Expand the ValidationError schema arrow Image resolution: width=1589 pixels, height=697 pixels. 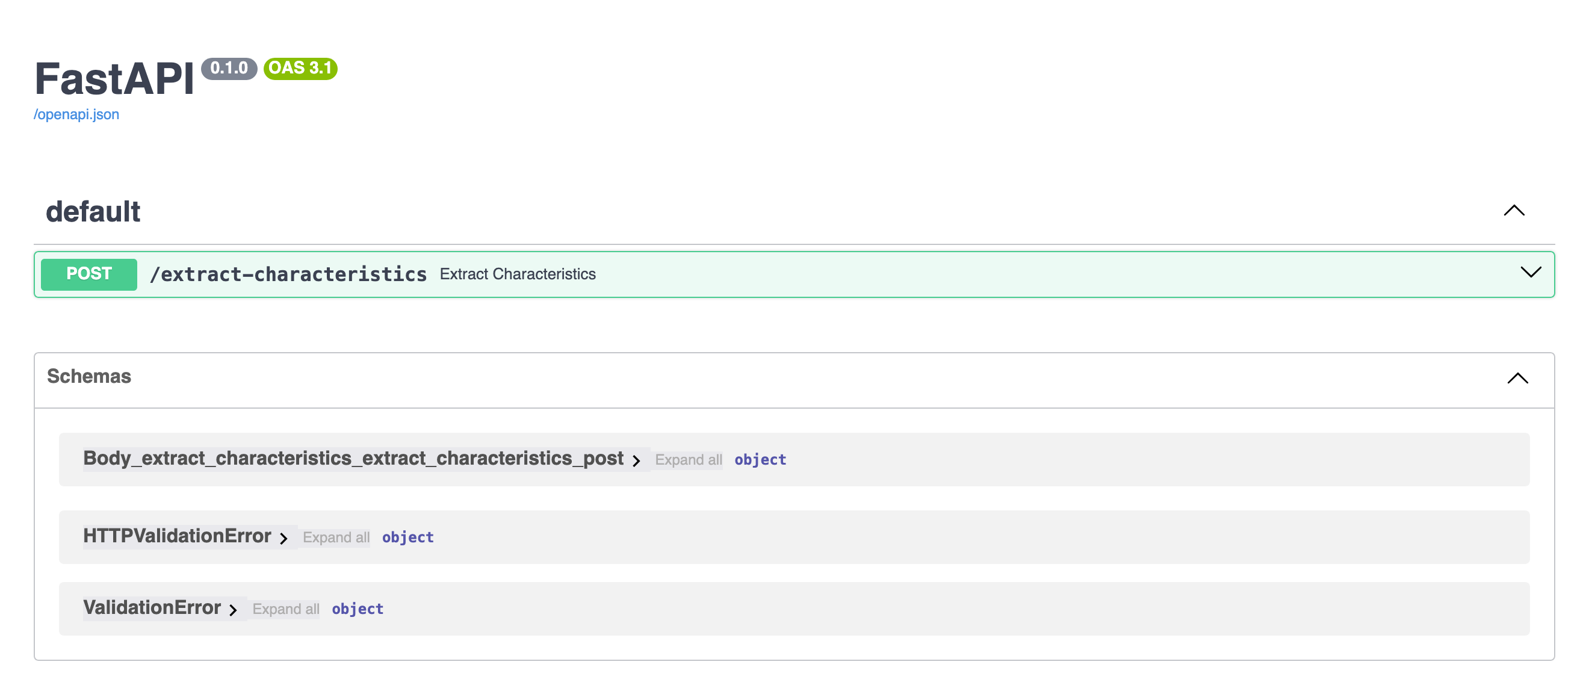point(232,610)
